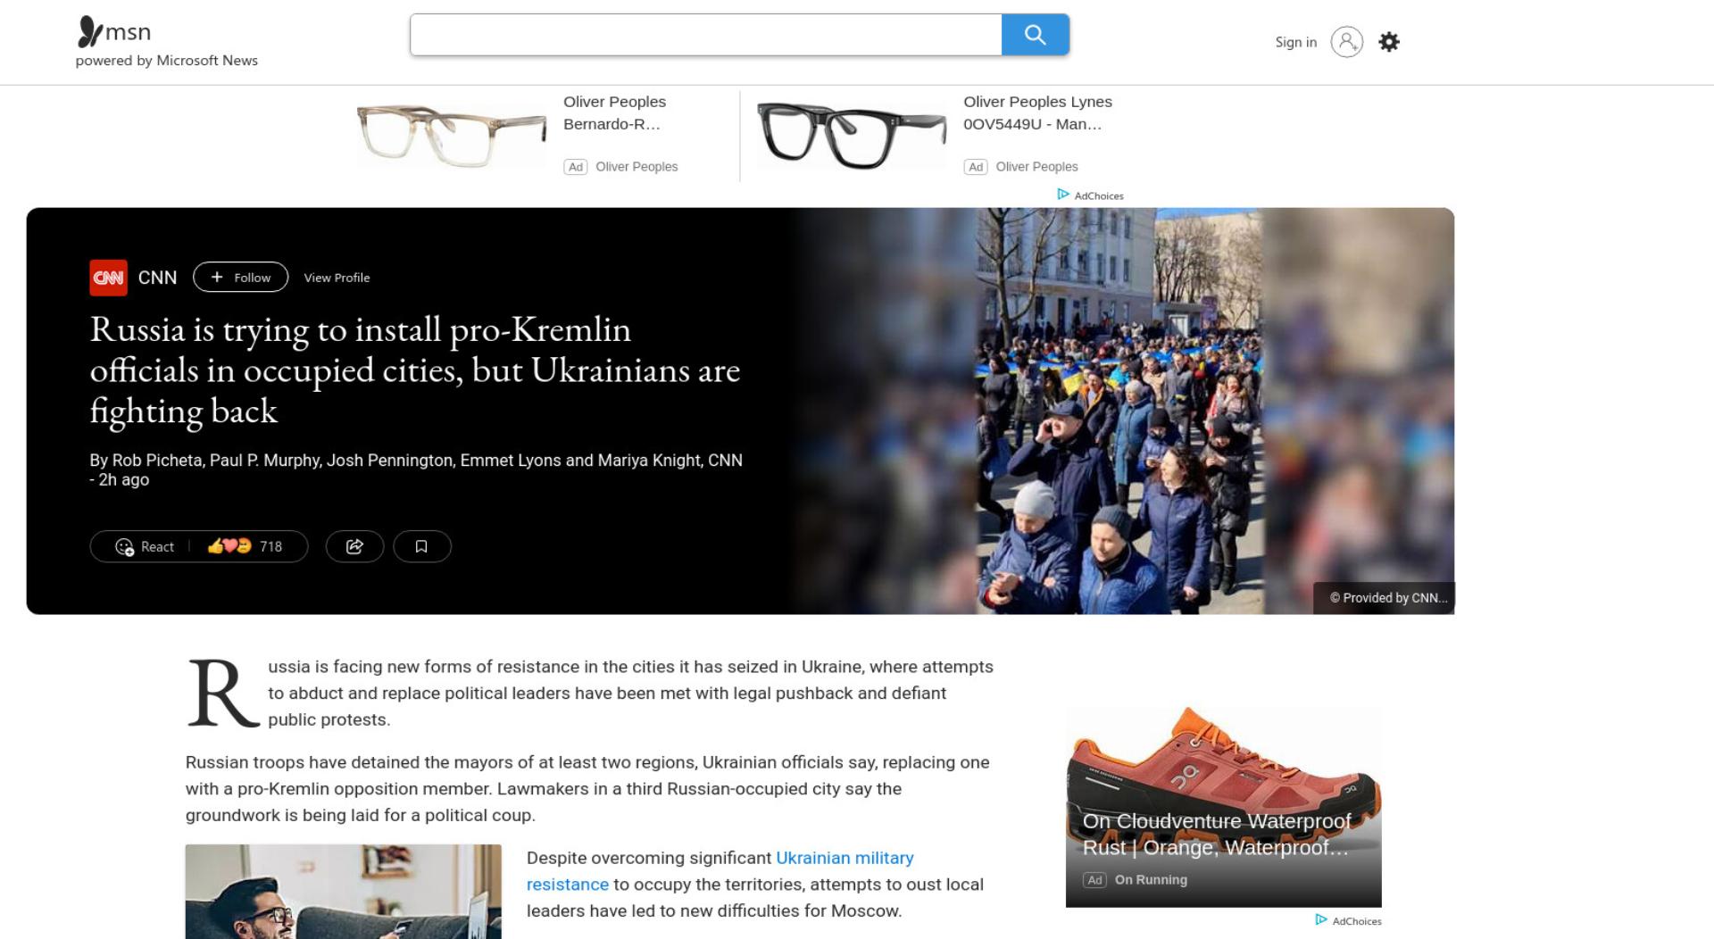Click the On Cloudventure Waterproof shoe ad
This screenshot has height=939, width=1714.
(x=1223, y=807)
